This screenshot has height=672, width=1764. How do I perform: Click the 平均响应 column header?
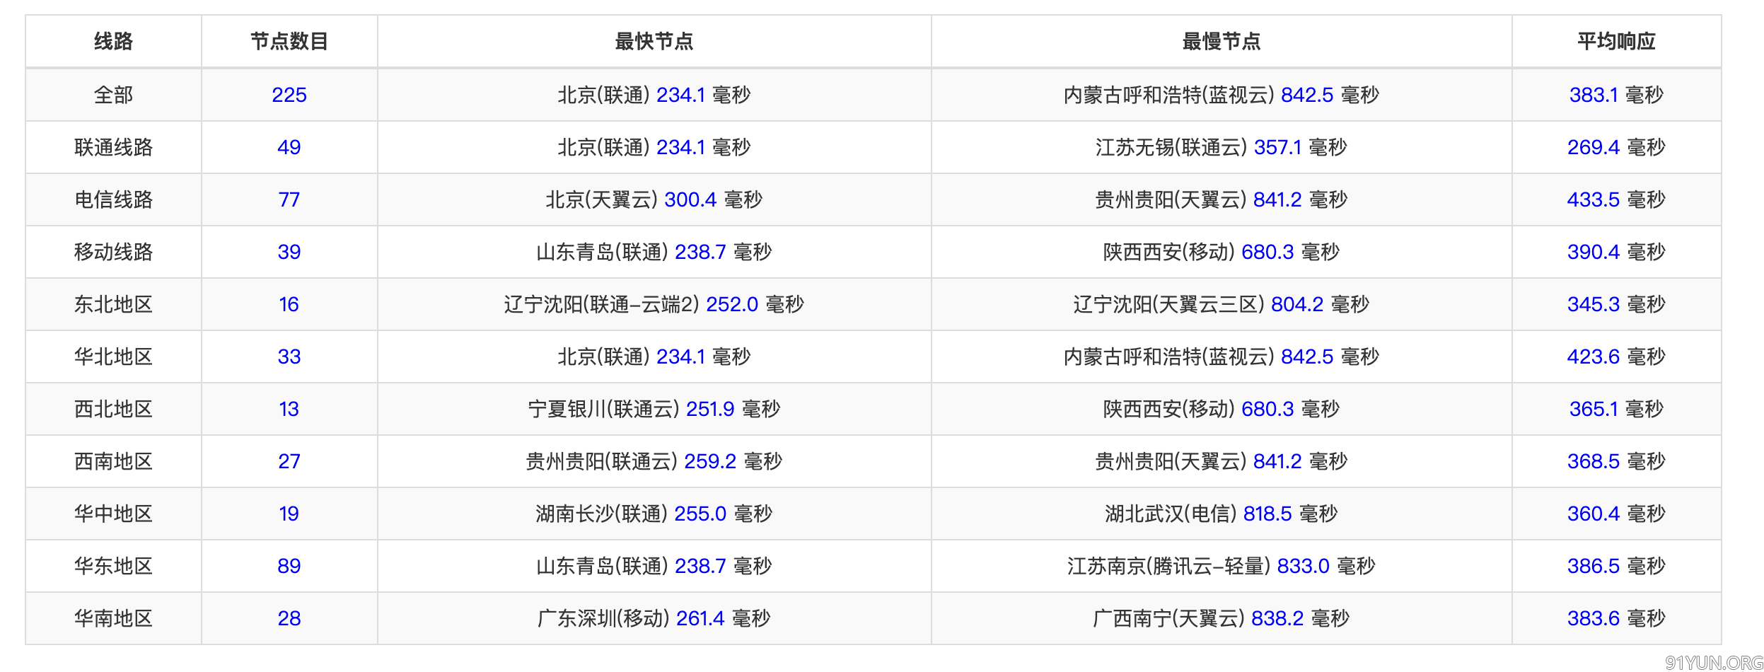[x=1616, y=42]
